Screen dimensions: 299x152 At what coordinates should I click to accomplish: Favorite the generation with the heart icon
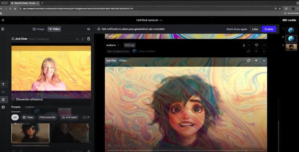pos(256,45)
